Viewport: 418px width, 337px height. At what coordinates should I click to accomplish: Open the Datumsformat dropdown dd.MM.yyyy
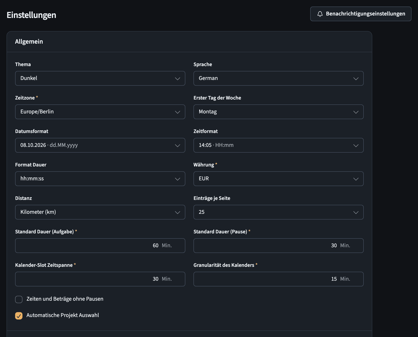100,145
